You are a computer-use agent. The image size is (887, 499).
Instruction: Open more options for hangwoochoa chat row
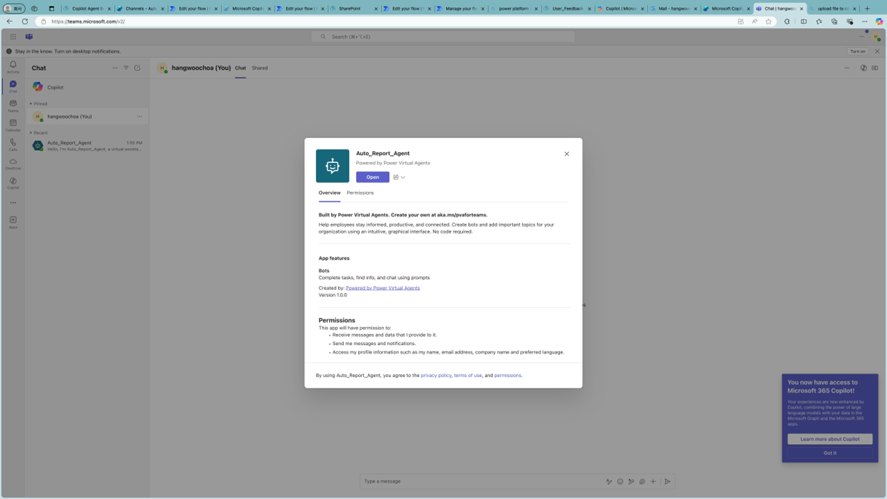[x=139, y=116]
